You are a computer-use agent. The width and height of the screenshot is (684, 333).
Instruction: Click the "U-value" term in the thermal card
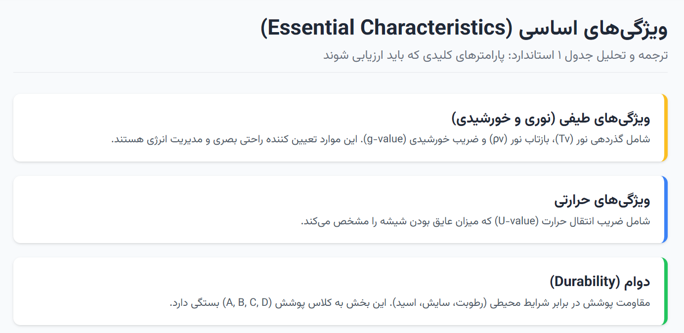(x=513, y=221)
